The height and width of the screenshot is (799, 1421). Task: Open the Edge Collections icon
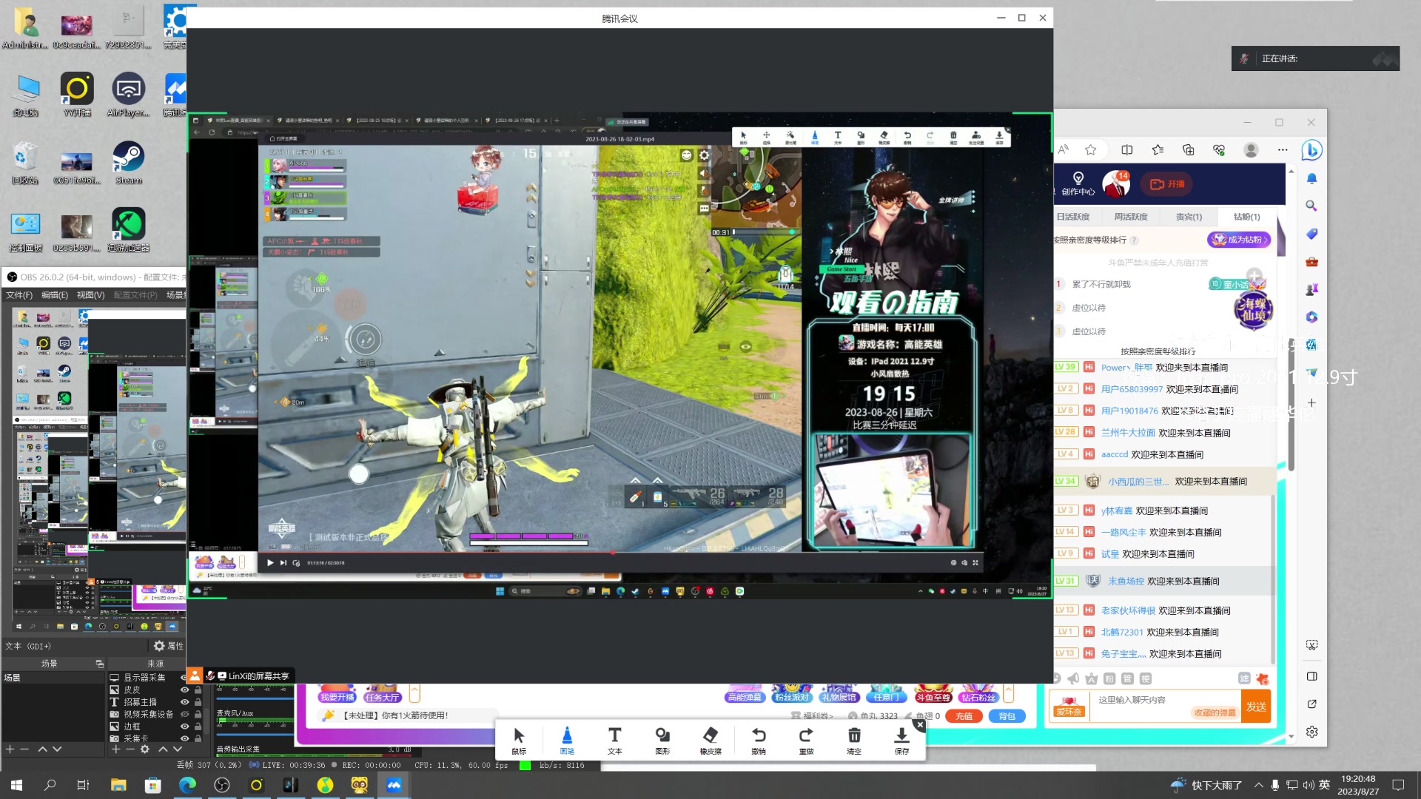click(1188, 150)
